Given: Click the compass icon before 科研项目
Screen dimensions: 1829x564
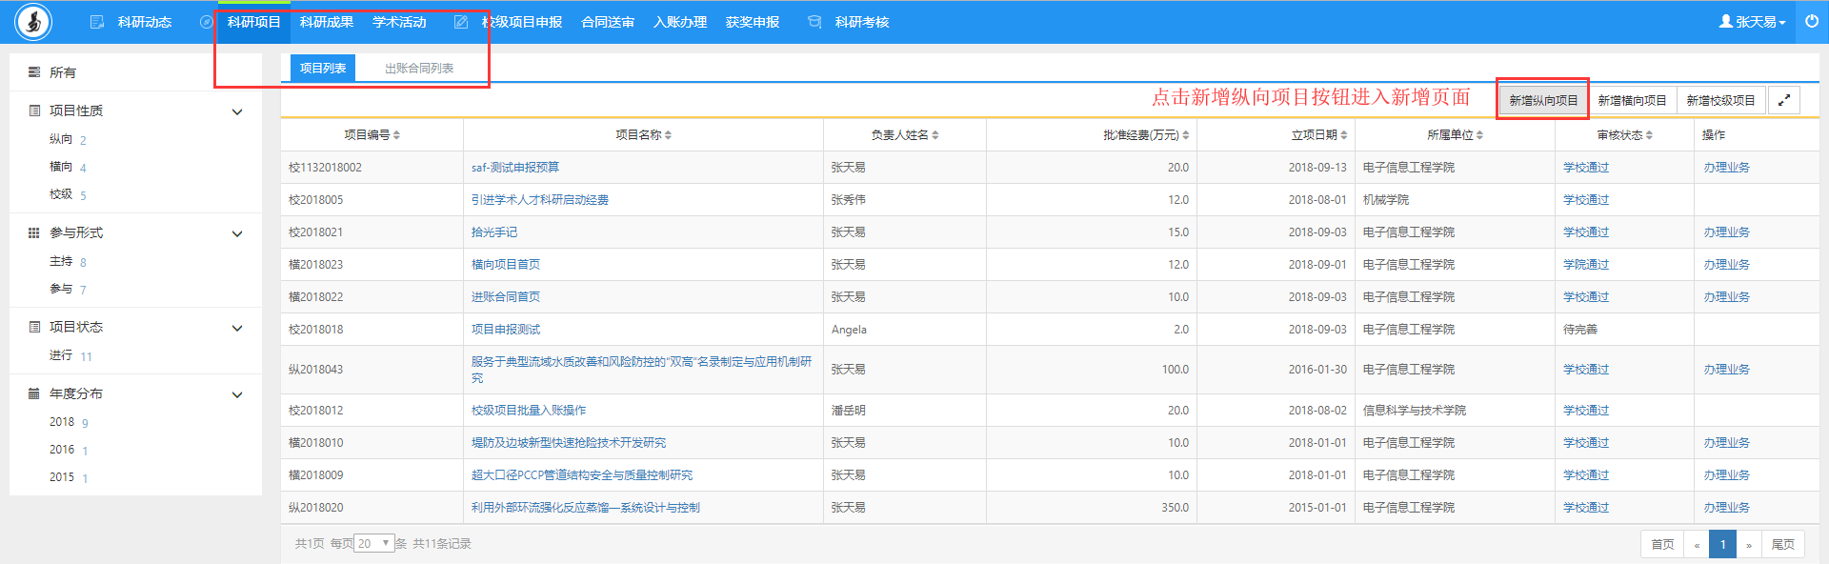Looking at the screenshot, I should [206, 22].
